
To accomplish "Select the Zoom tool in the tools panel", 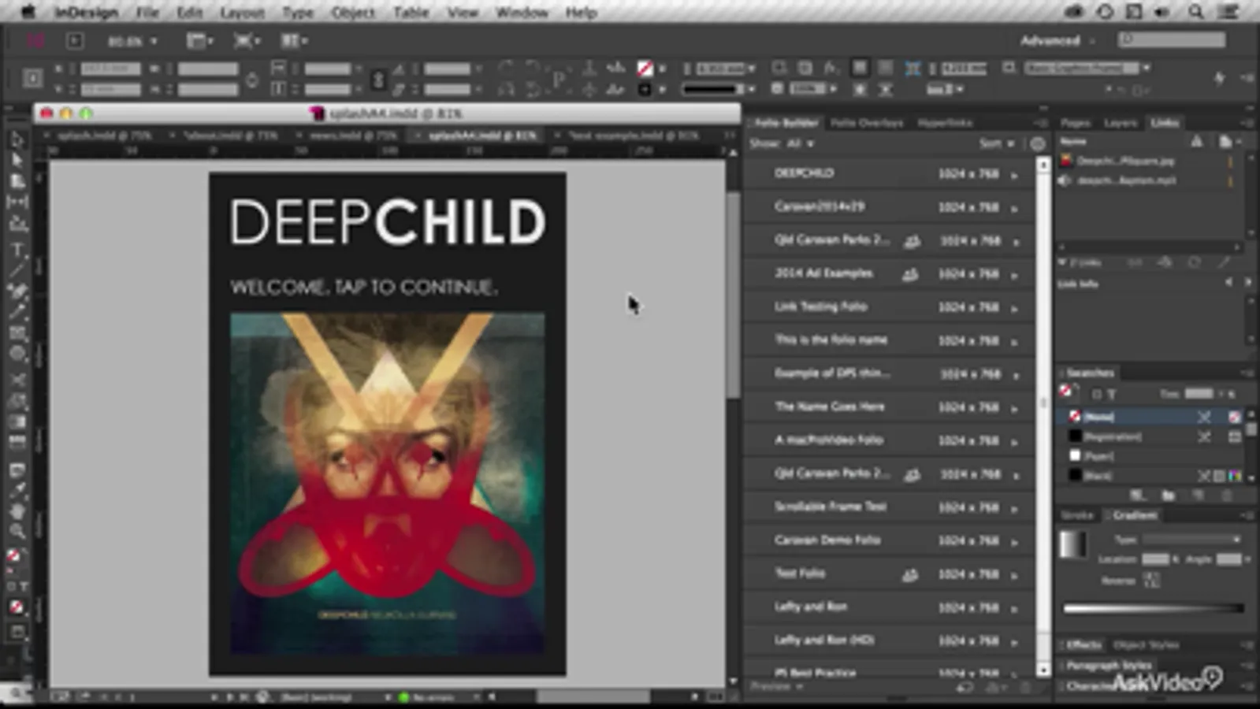I will [17, 532].
